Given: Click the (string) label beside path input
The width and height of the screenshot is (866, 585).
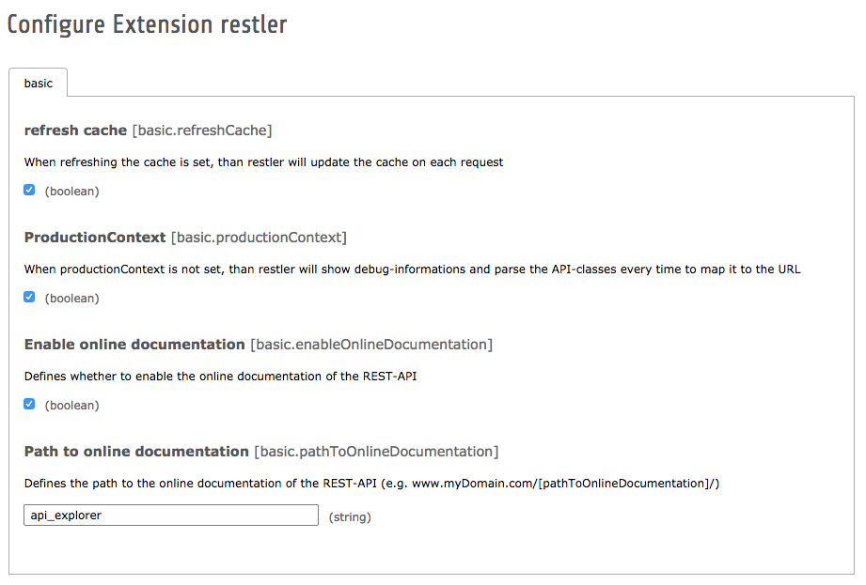Looking at the screenshot, I should click(x=350, y=516).
